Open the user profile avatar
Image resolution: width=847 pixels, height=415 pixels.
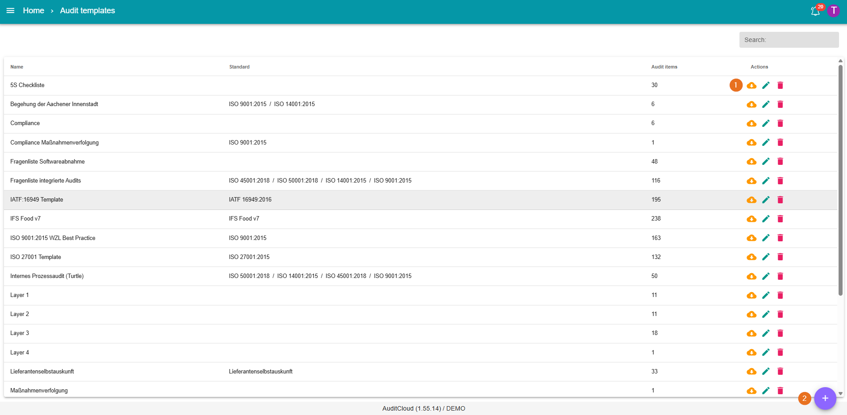pos(833,11)
